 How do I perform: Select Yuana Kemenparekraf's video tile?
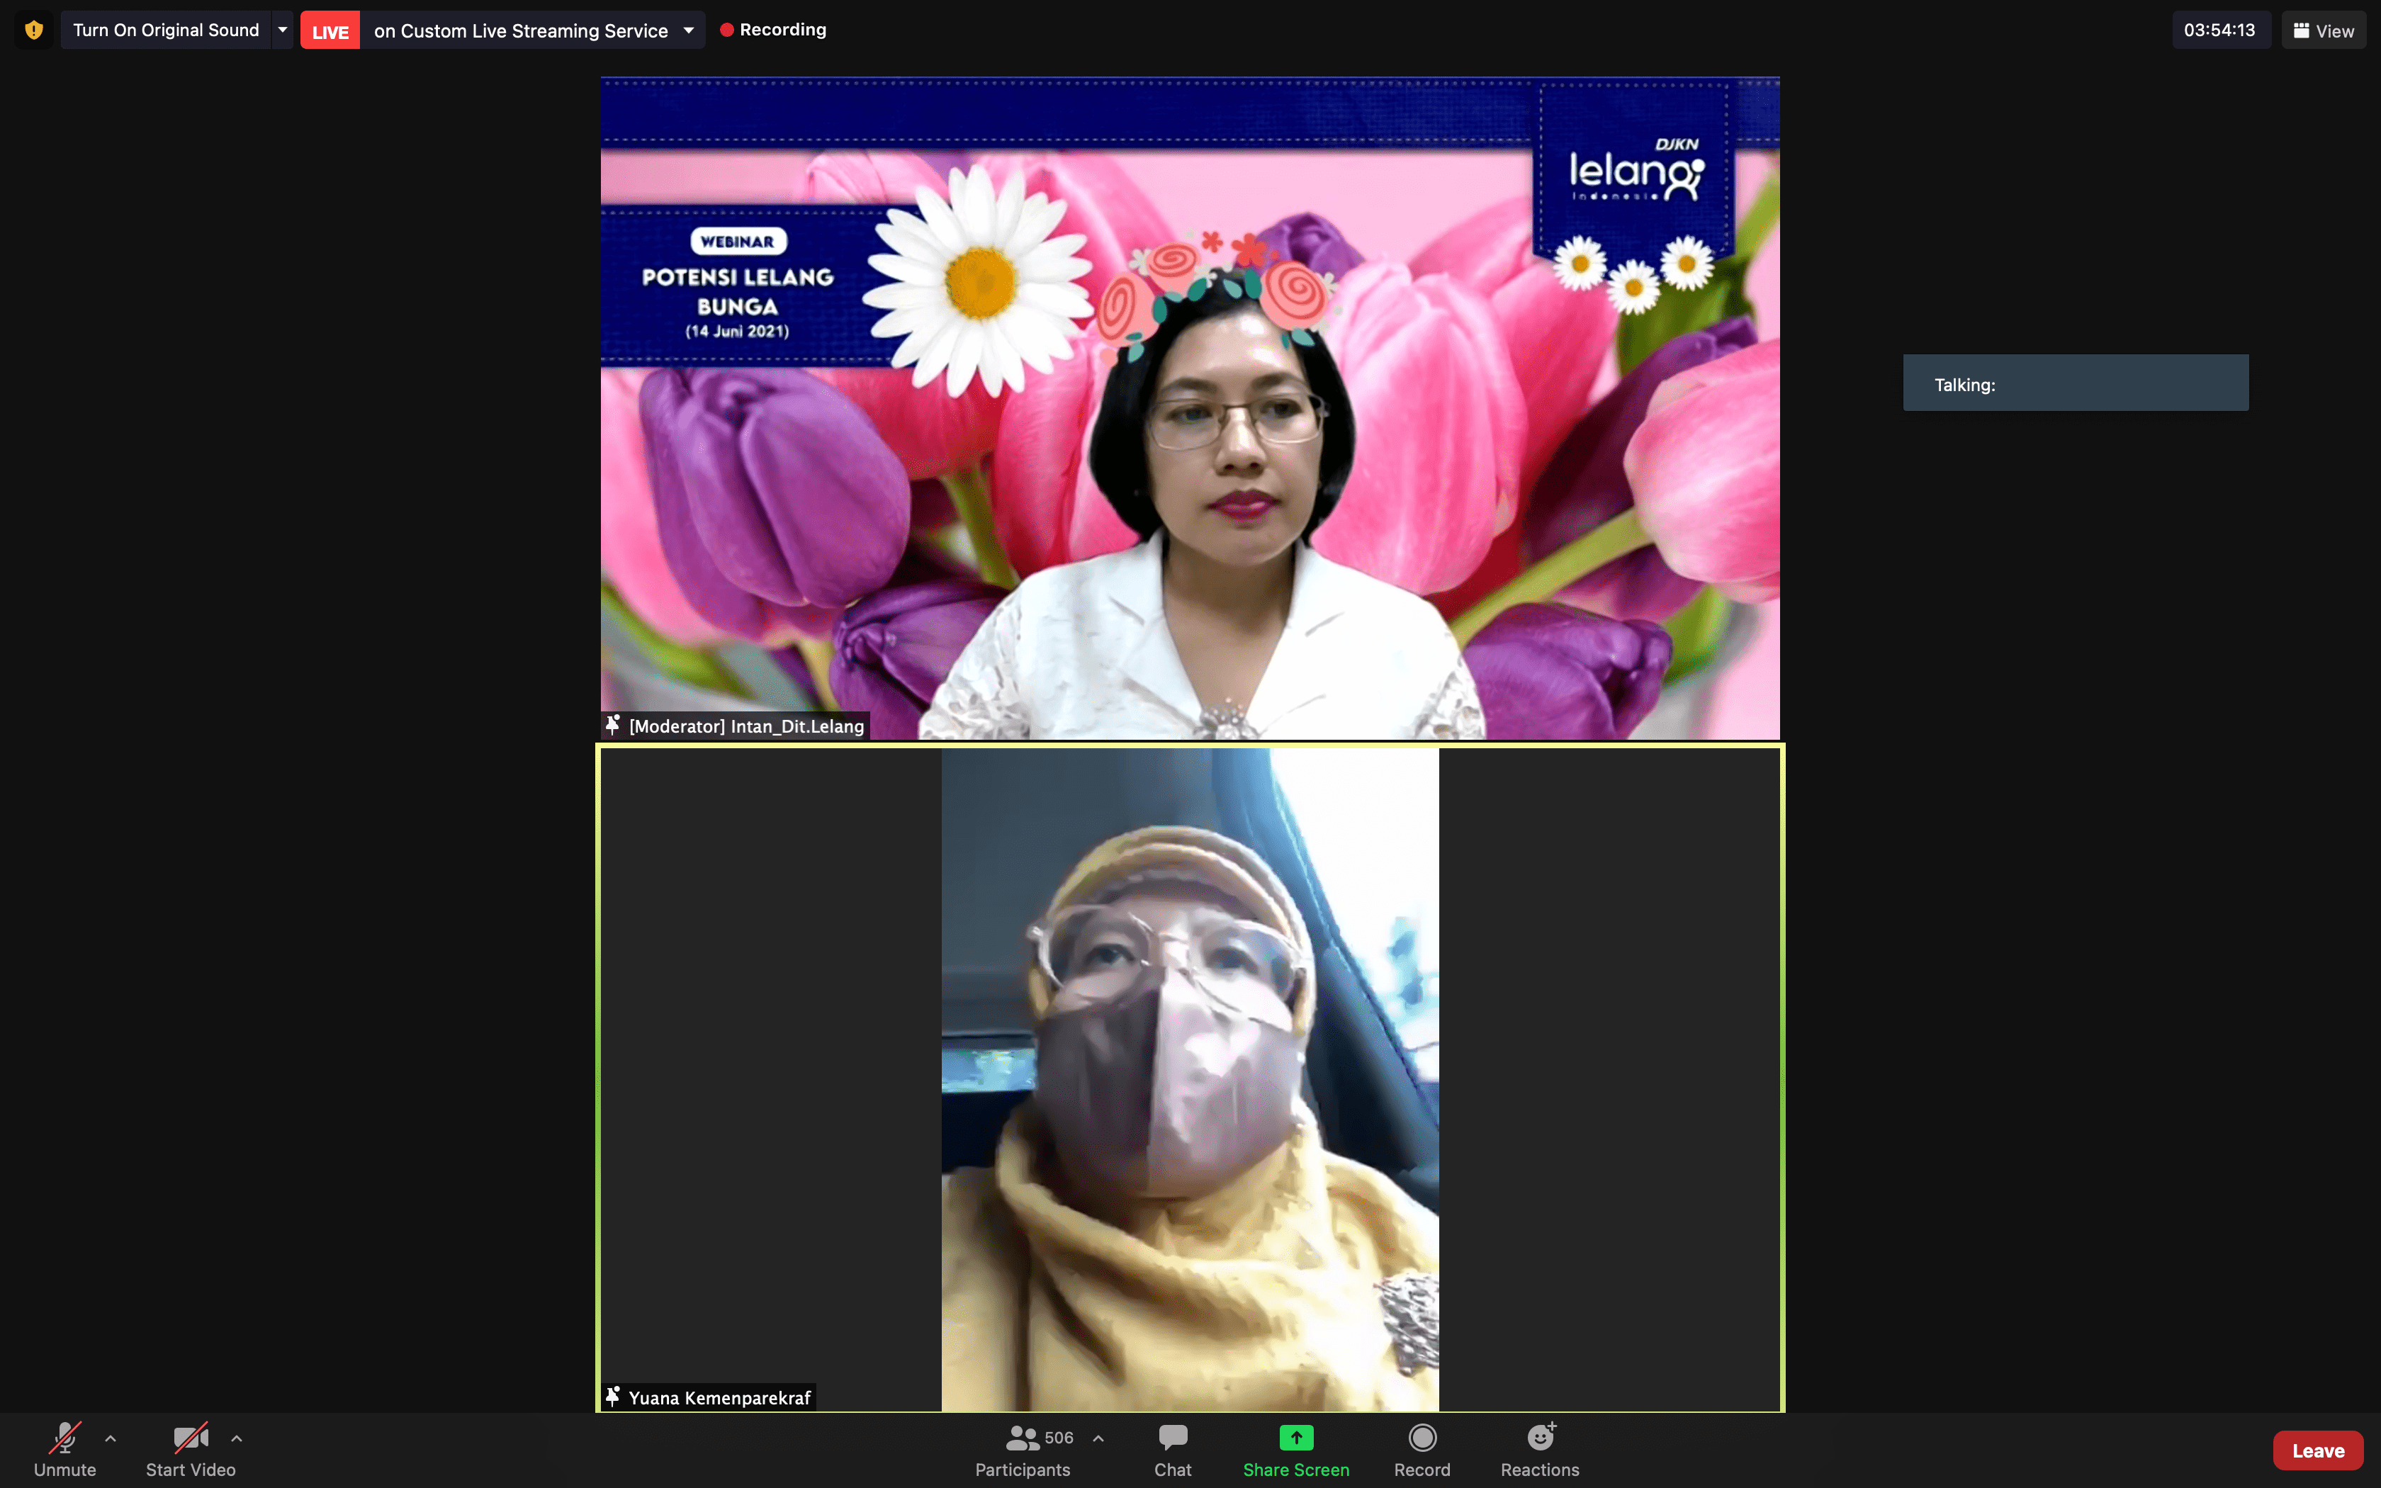[1190, 1078]
